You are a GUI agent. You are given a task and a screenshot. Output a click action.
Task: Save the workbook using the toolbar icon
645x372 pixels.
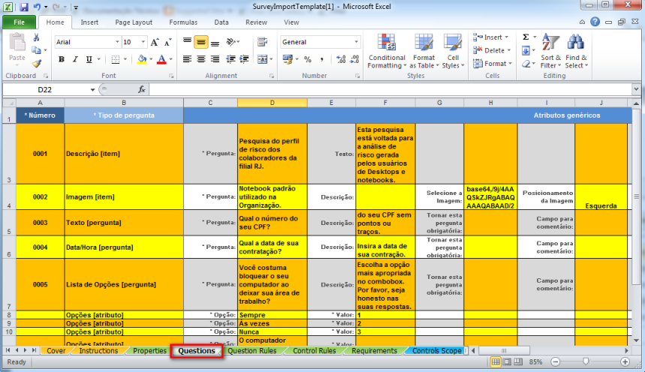[x=24, y=7]
